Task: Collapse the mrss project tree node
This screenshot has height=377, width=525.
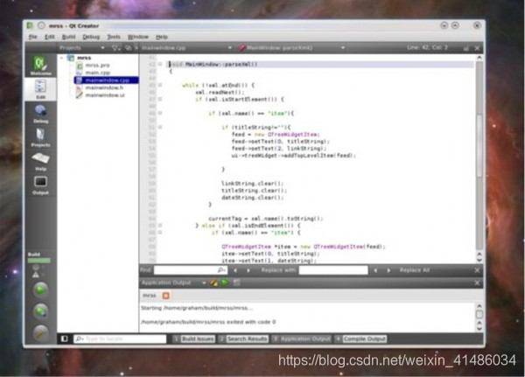Action: coord(61,58)
